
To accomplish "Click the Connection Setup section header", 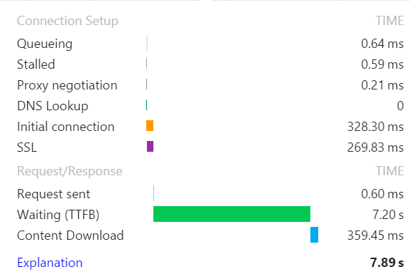I will tap(67, 21).
